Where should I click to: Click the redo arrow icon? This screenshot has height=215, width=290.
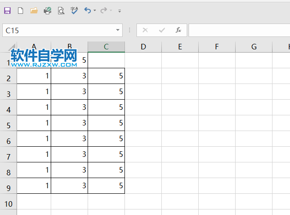point(104,10)
